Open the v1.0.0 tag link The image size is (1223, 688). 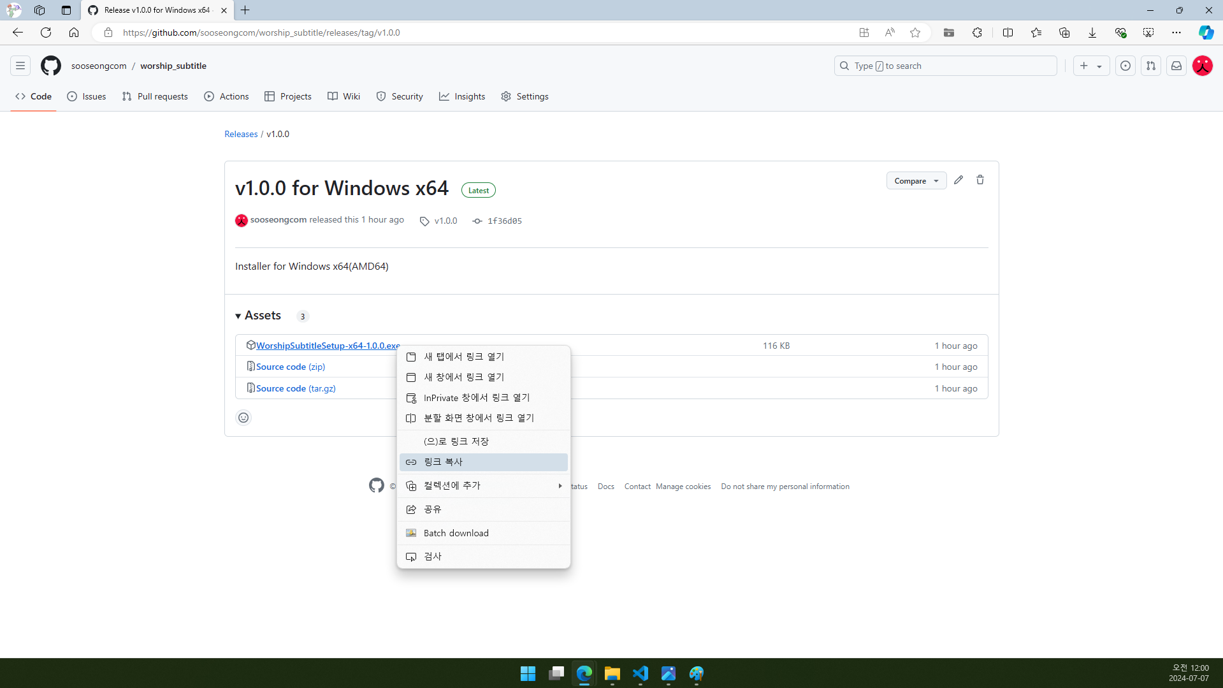tap(438, 221)
